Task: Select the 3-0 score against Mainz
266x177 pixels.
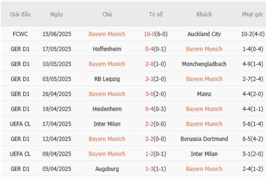Action: 150,94
